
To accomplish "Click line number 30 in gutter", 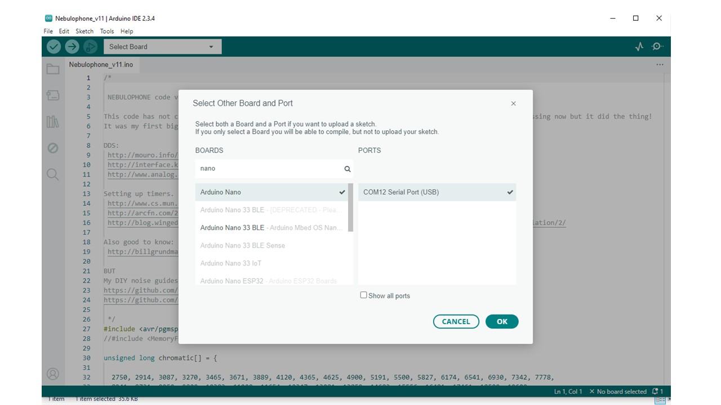I will pyautogui.click(x=86, y=358).
